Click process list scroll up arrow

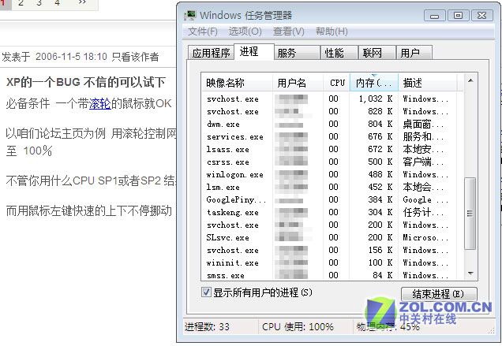point(470,80)
